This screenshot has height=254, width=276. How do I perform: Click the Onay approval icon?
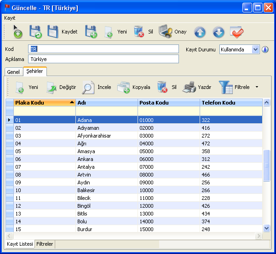coord(166,32)
